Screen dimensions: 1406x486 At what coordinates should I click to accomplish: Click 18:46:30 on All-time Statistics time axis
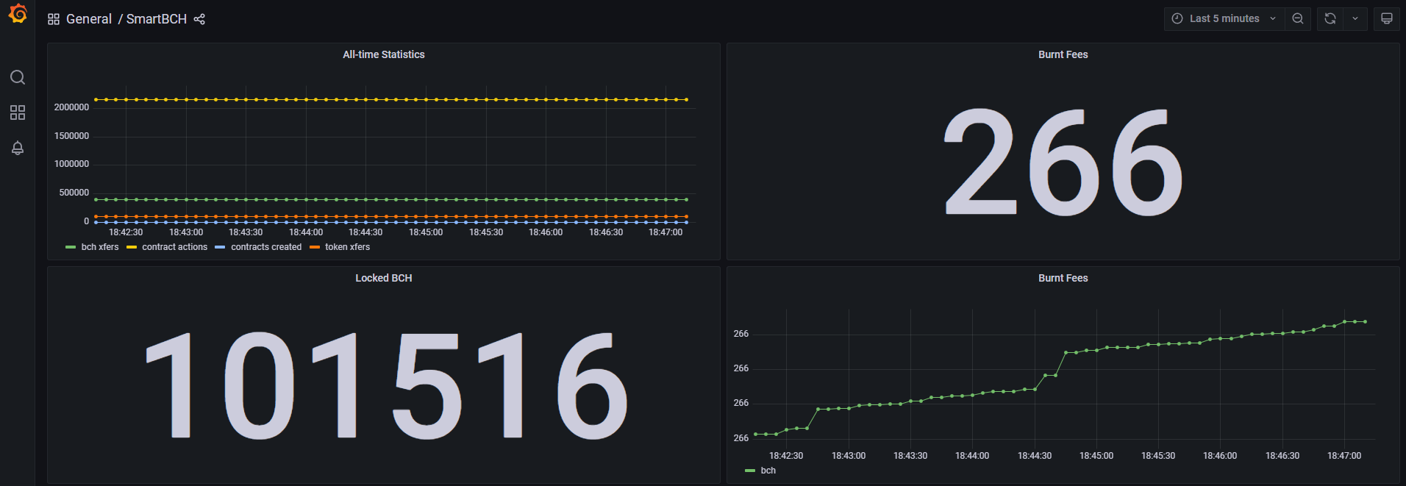coord(606,232)
